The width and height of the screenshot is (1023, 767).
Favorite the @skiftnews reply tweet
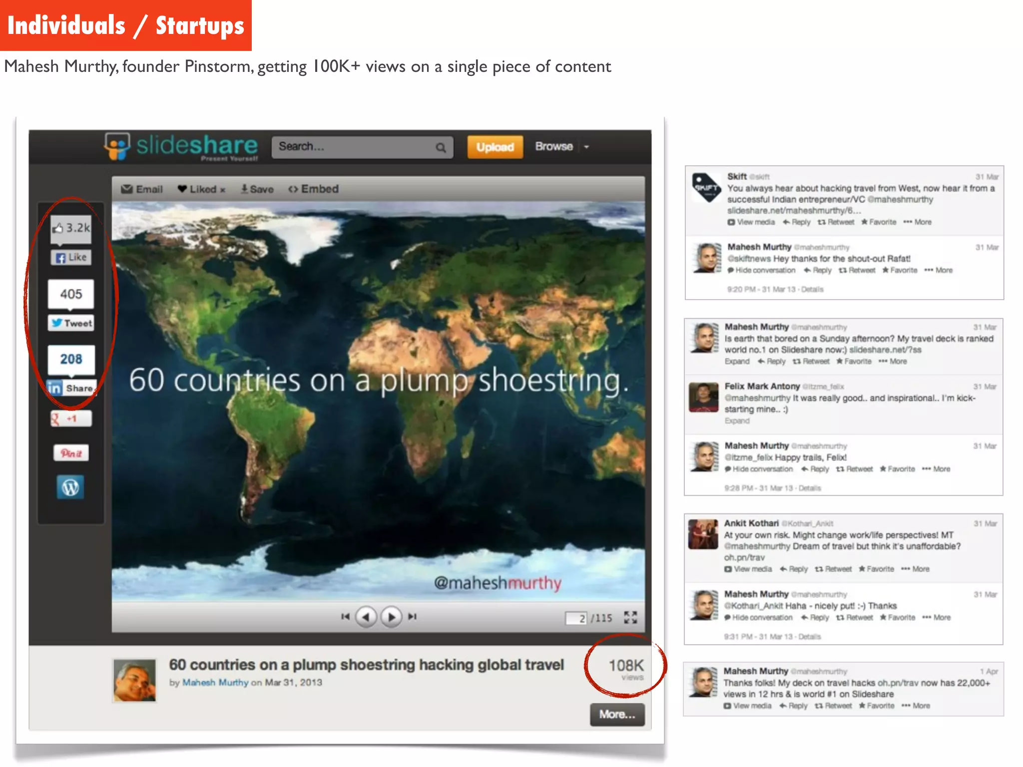click(x=900, y=270)
